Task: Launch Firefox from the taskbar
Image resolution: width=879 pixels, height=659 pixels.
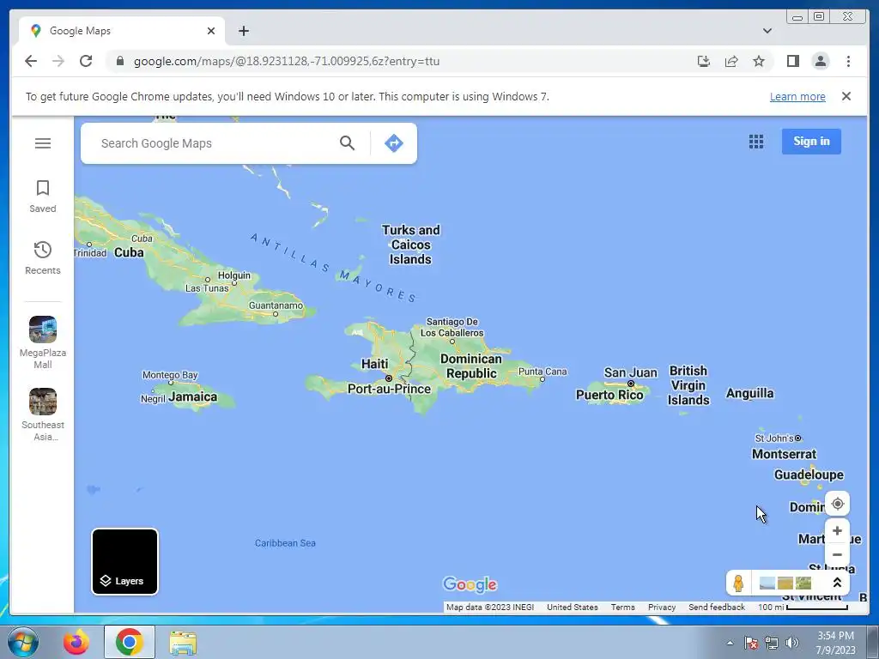Action: pos(76,642)
